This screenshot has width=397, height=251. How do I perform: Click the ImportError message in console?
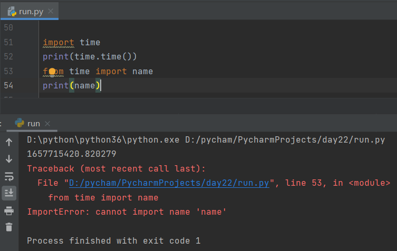tap(127, 212)
